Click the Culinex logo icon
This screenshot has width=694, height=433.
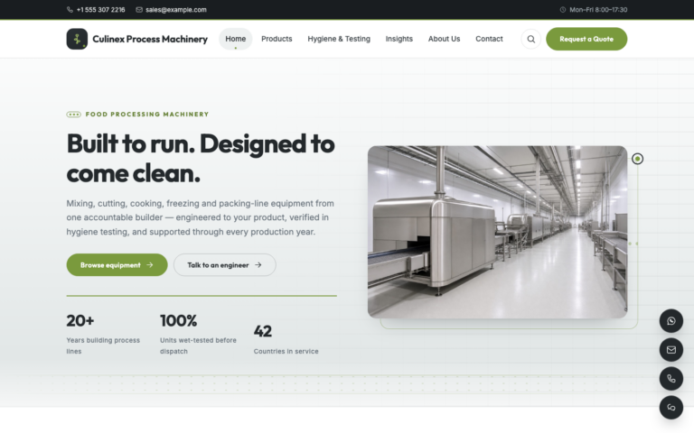pyautogui.click(x=77, y=39)
